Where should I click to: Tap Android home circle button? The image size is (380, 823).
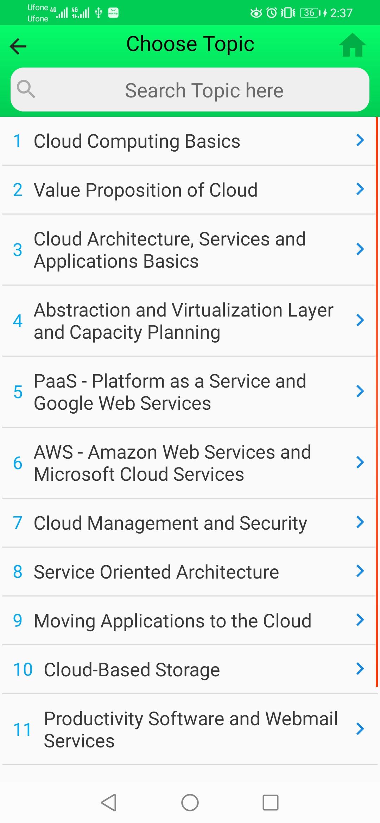coord(190,803)
